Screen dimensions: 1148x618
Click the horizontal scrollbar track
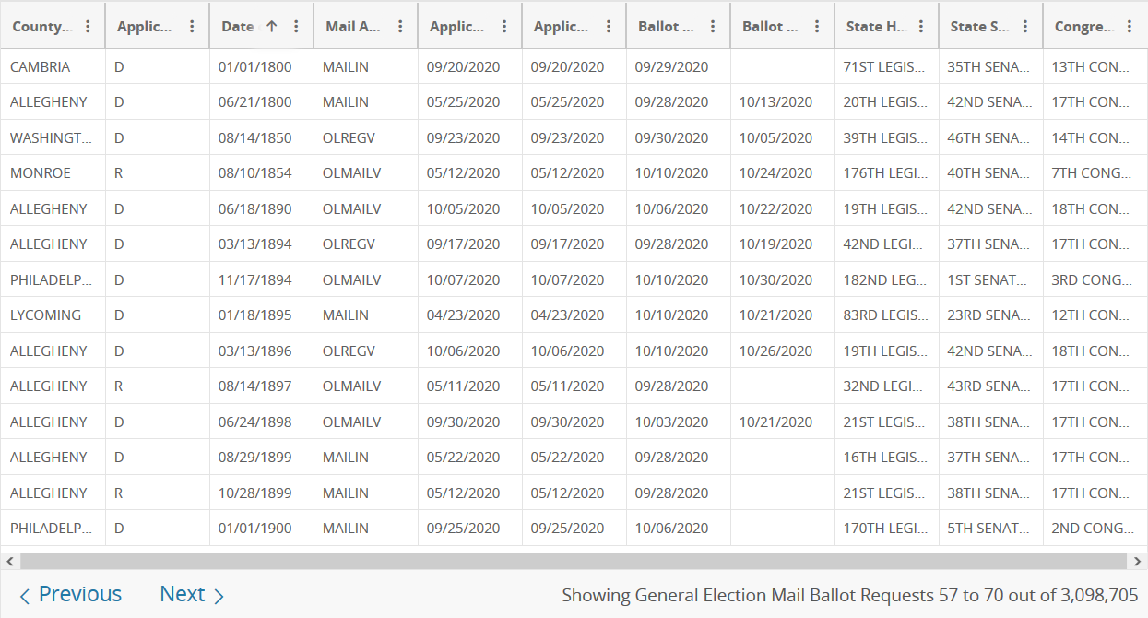tap(574, 561)
